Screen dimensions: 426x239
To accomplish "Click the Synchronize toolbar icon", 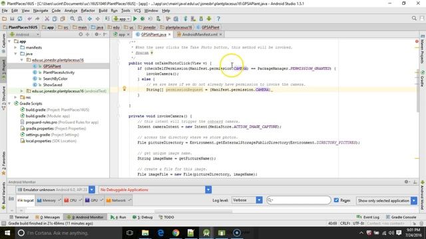I will click(x=20, y=19).
